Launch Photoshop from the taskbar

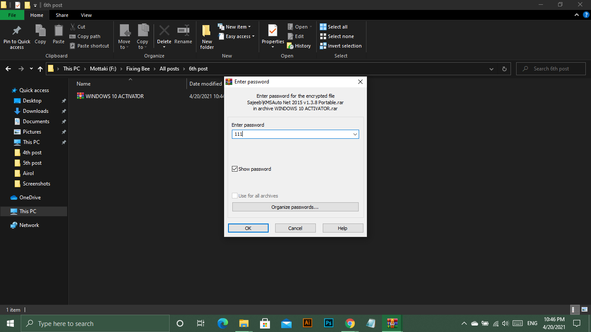tap(329, 323)
